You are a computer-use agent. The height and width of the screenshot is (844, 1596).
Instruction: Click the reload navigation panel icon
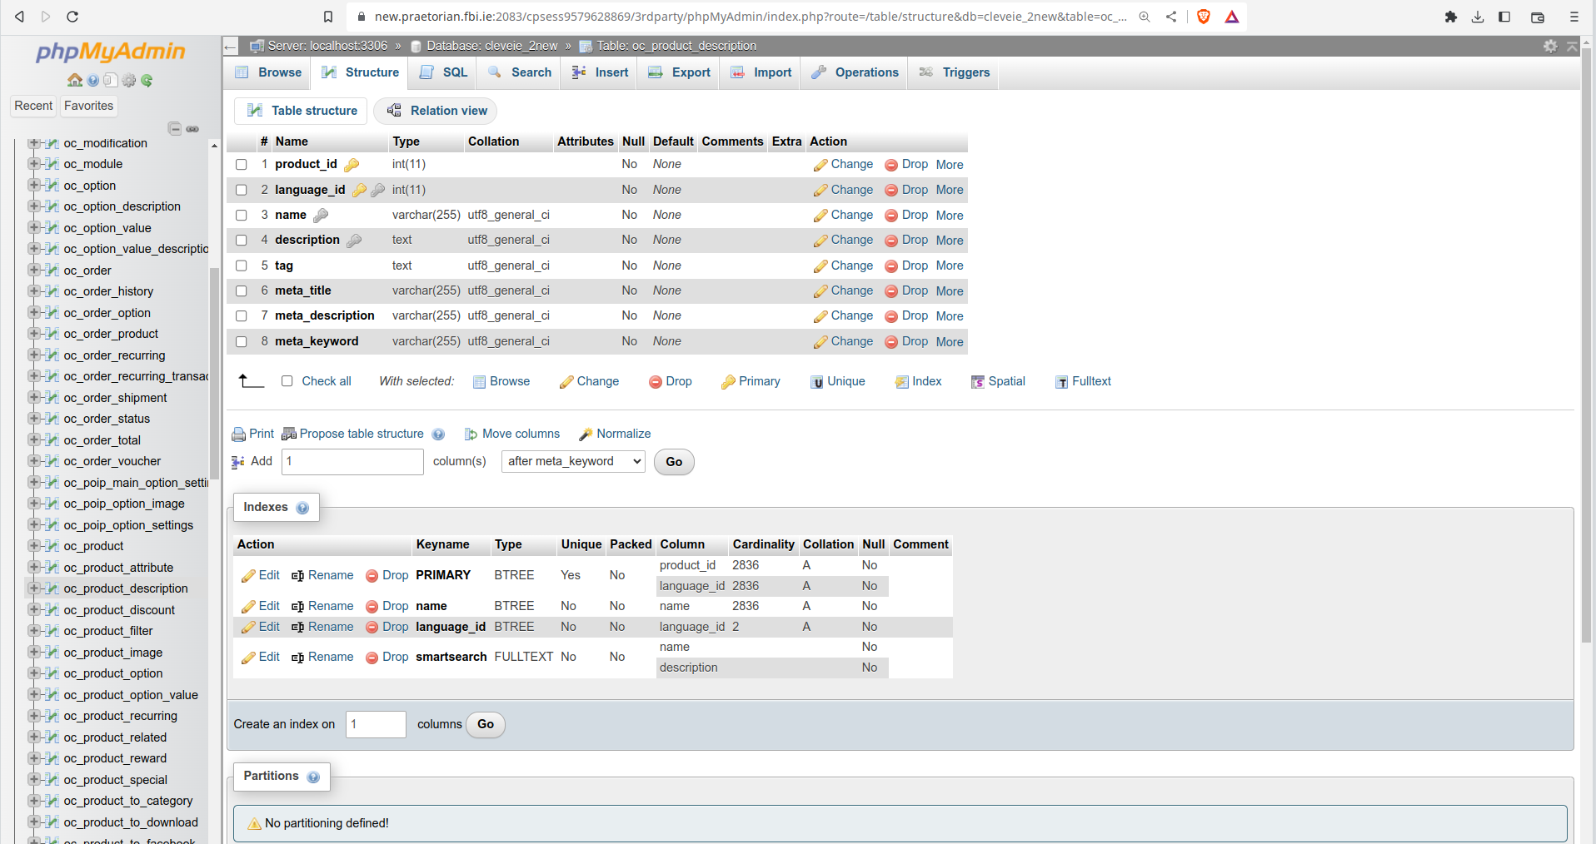(147, 81)
